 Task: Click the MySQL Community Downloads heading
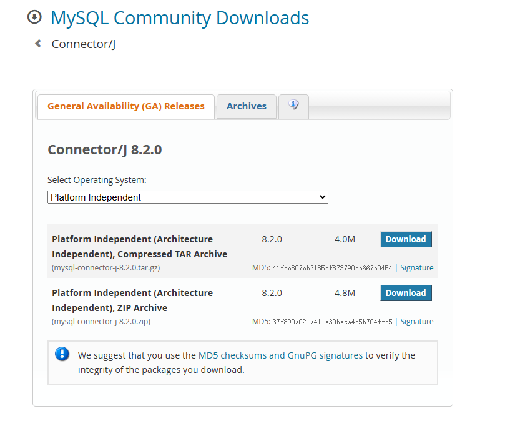click(180, 18)
